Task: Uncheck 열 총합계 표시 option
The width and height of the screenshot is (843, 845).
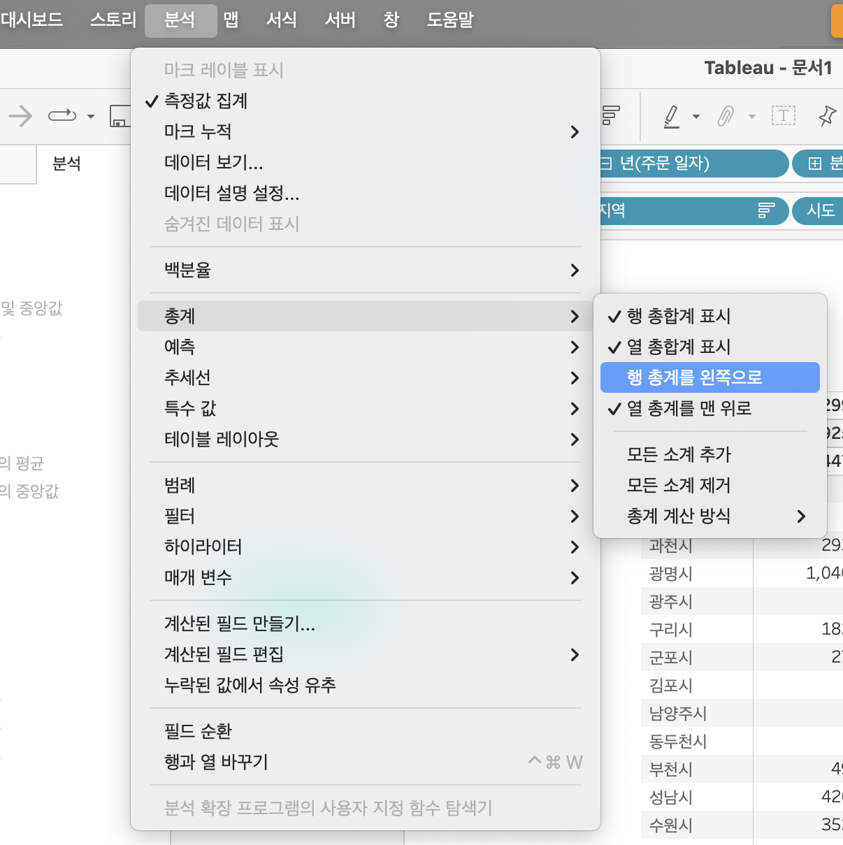Action: click(710, 347)
